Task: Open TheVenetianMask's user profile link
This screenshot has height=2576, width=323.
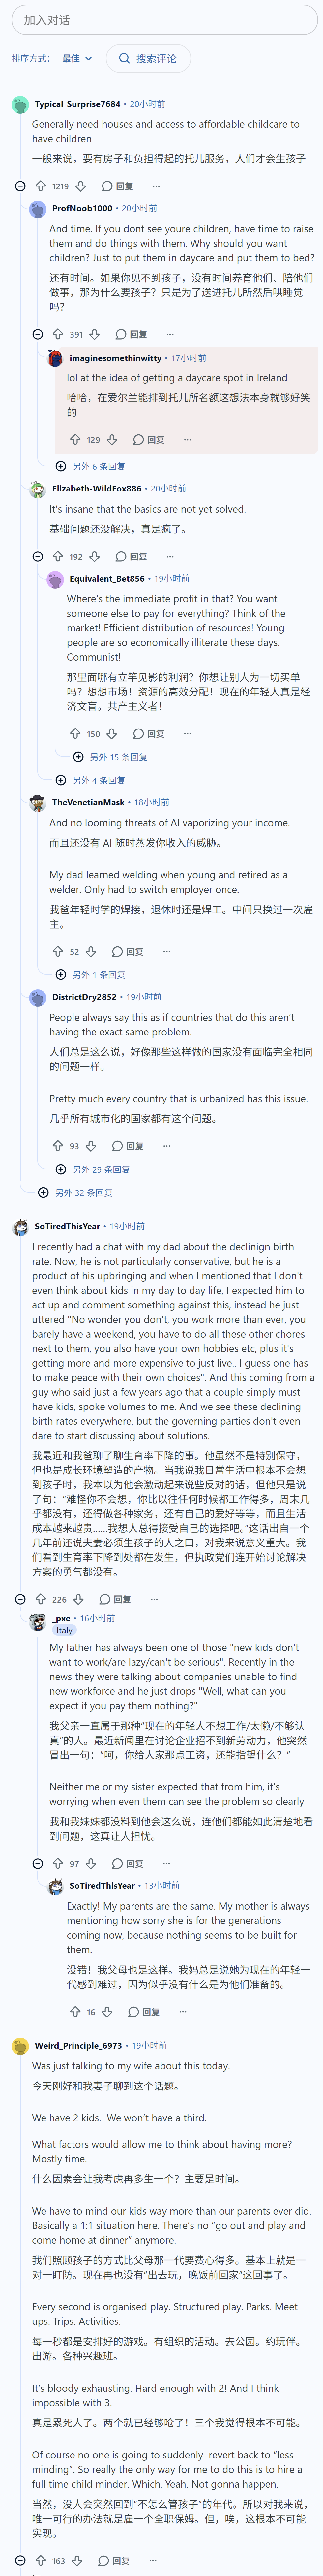Action: 88,802
